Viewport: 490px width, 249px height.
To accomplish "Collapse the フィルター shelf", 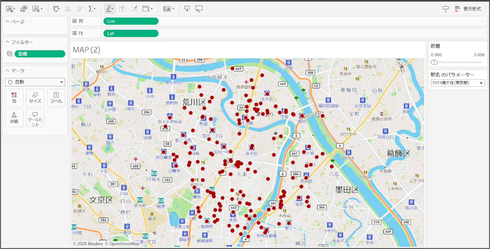I will 8,42.
